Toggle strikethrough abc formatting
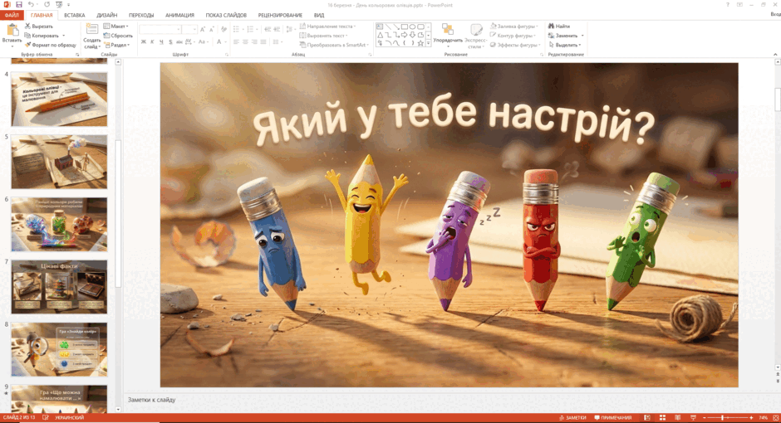781x423 pixels. (179, 42)
